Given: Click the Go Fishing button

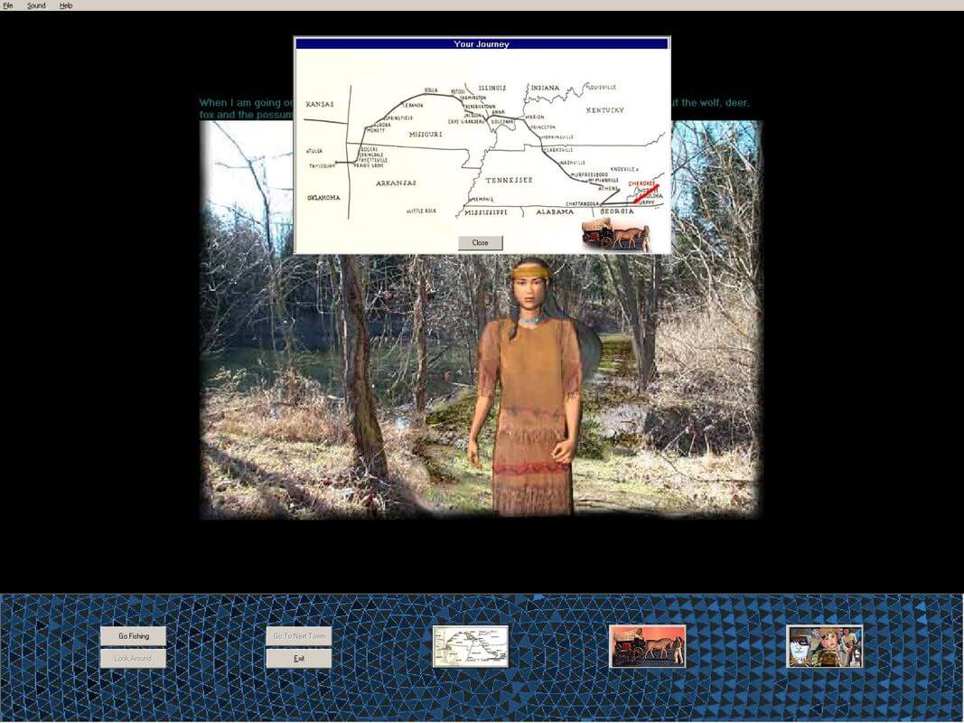Looking at the screenshot, I should (134, 636).
